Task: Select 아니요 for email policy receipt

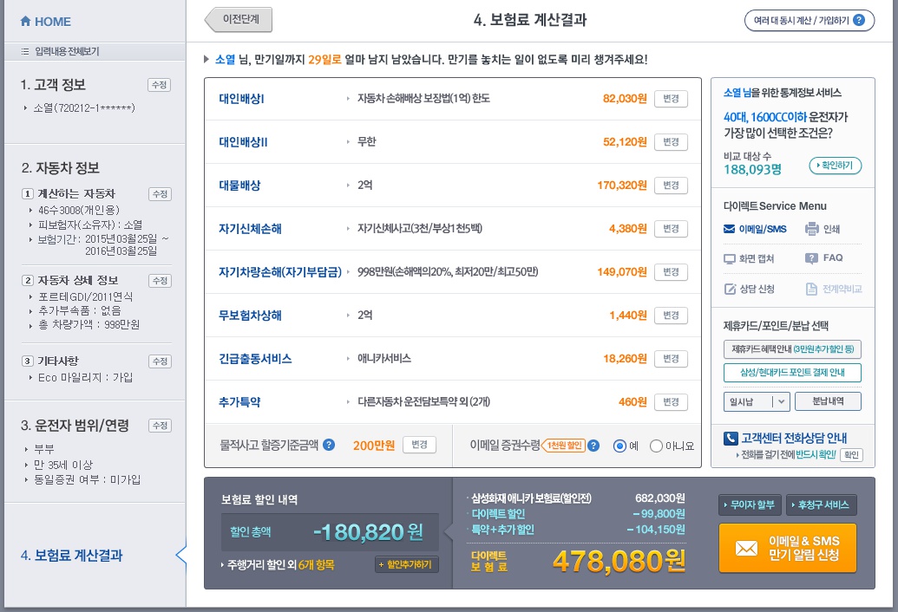Action: 656,446
